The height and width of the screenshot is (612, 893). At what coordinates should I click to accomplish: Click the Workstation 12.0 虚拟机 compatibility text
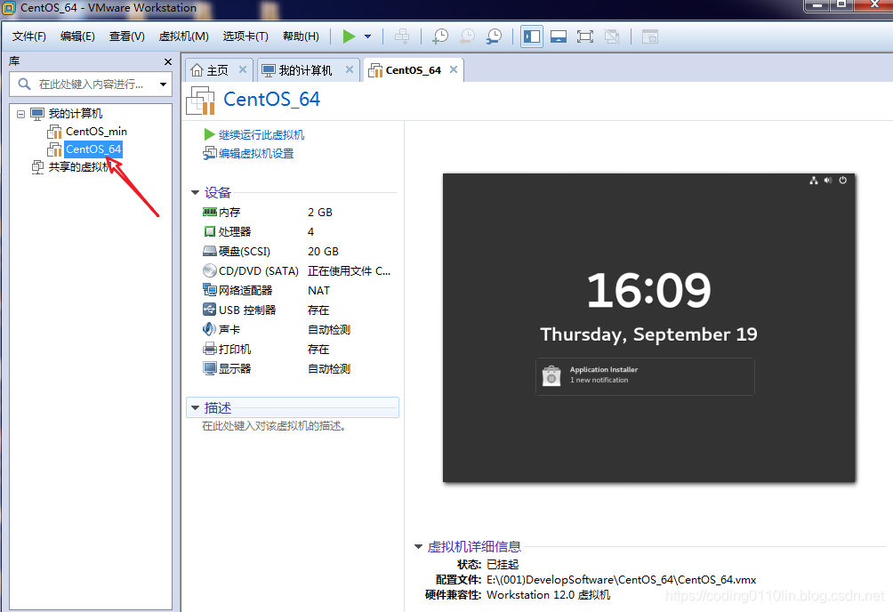pyautogui.click(x=549, y=595)
